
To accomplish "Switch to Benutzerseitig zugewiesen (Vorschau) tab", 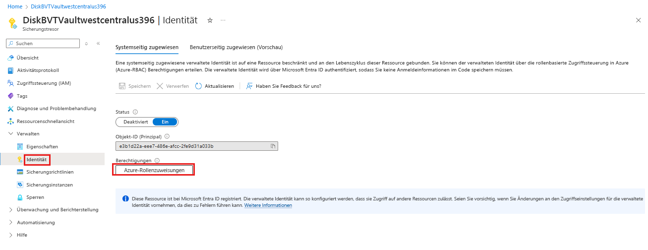I will [x=236, y=48].
